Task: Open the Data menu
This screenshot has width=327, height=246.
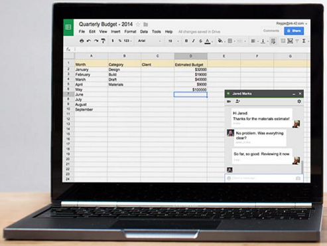Action: (144, 32)
